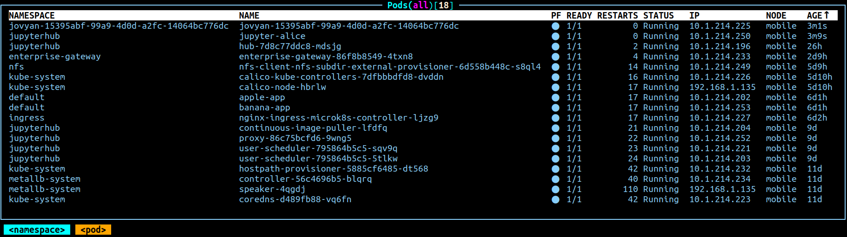Viewport: 847px width, 237px height.
Task: Select the proxy-86c75bcfd6-9wng5 pod row
Action: pyautogui.click(x=295, y=138)
